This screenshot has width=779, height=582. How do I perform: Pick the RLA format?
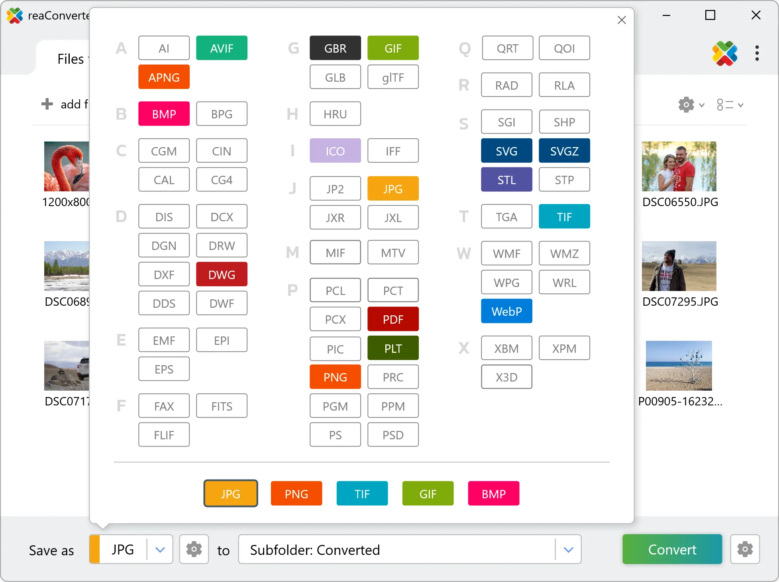coord(564,85)
